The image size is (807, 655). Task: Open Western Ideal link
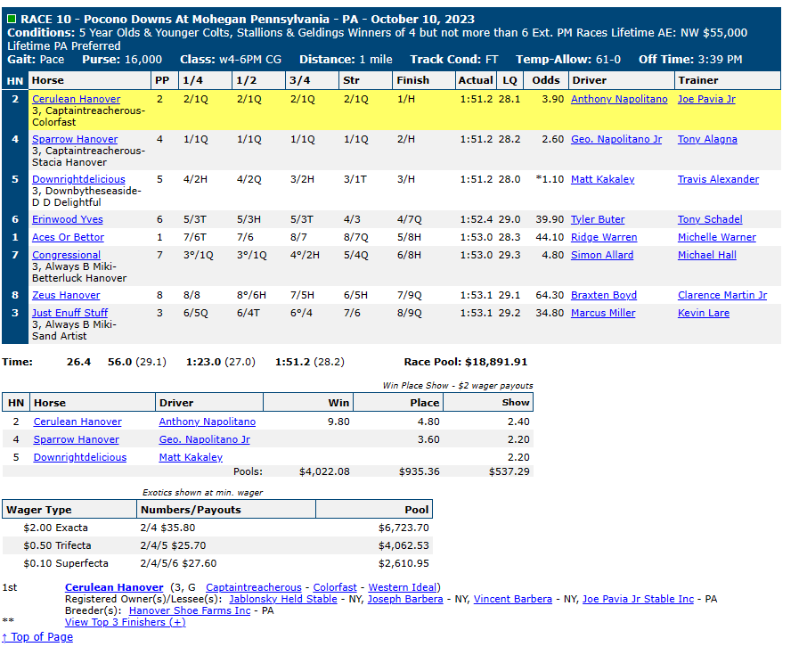tap(403, 587)
